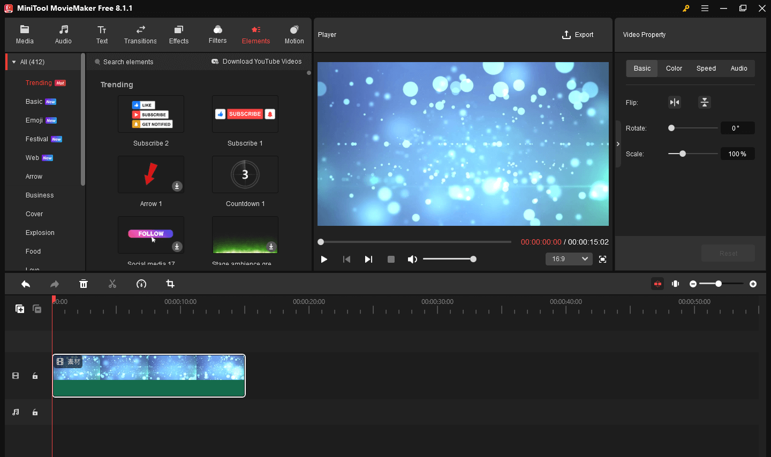
Task: Jump to the previous frame
Action: pyautogui.click(x=346, y=259)
